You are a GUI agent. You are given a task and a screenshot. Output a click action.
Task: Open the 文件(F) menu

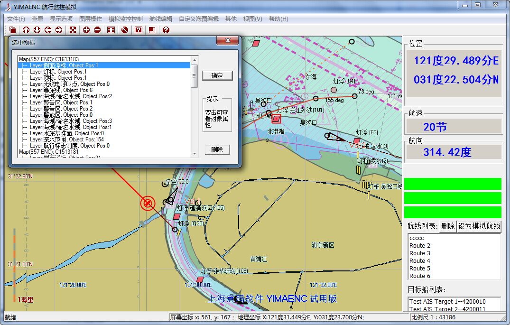[16, 19]
